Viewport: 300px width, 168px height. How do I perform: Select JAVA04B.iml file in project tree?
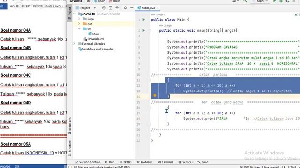[94, 39]
